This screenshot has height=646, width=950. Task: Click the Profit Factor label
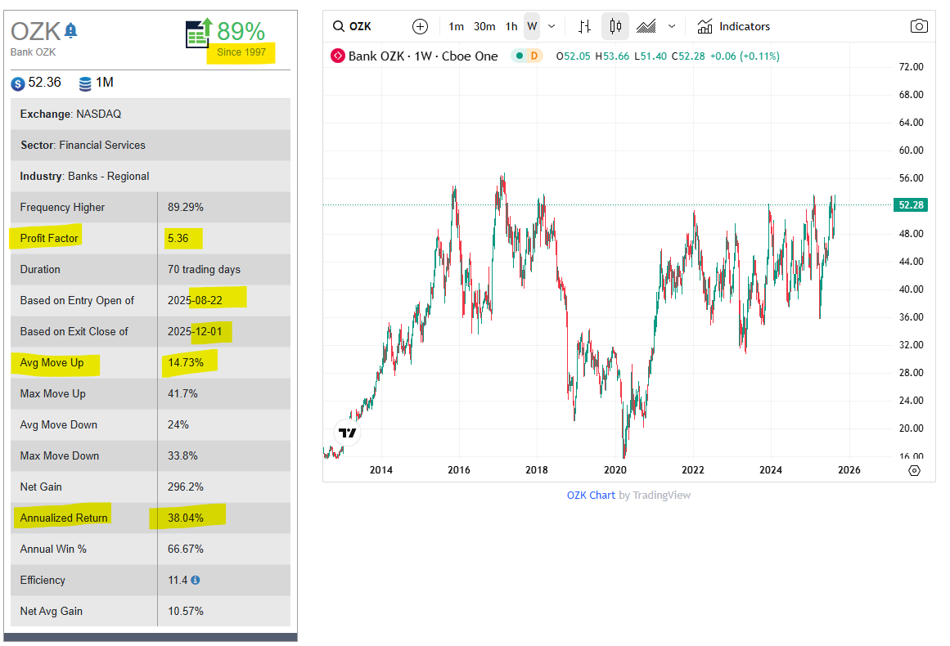point(49,239)
